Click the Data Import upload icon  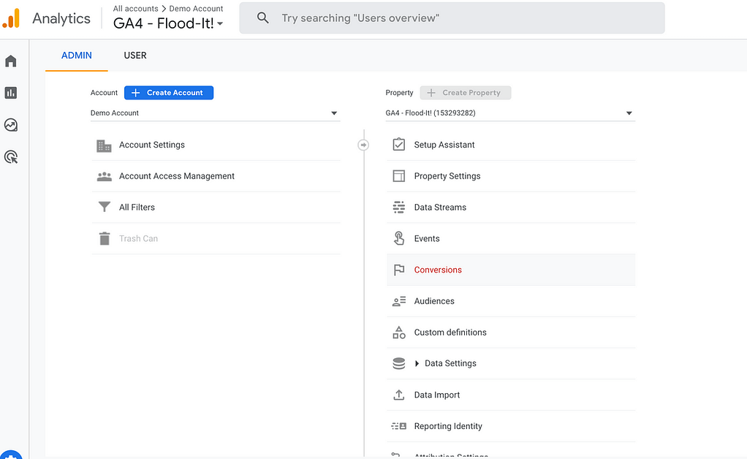coord(399,395)
